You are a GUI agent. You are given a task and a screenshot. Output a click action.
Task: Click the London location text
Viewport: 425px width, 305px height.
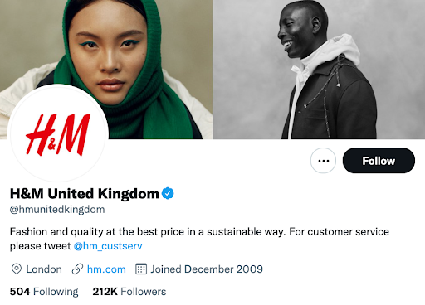pos(44,269)
